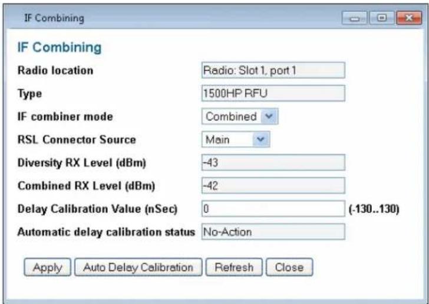This screenshot has width=429, height=304.
Task: Click the 'Diversity RX Level (dBm)' label
Action: click(x=82, y=163)
